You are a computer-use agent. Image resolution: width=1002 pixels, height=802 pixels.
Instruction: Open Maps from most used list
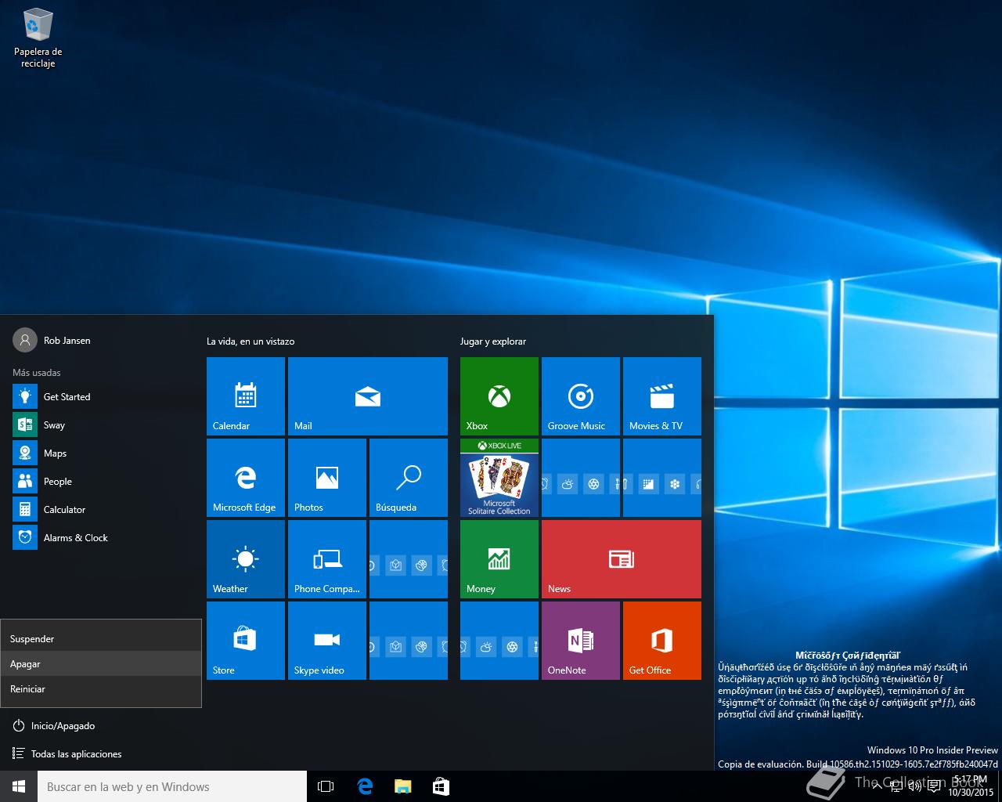click(x=100, y=453)
